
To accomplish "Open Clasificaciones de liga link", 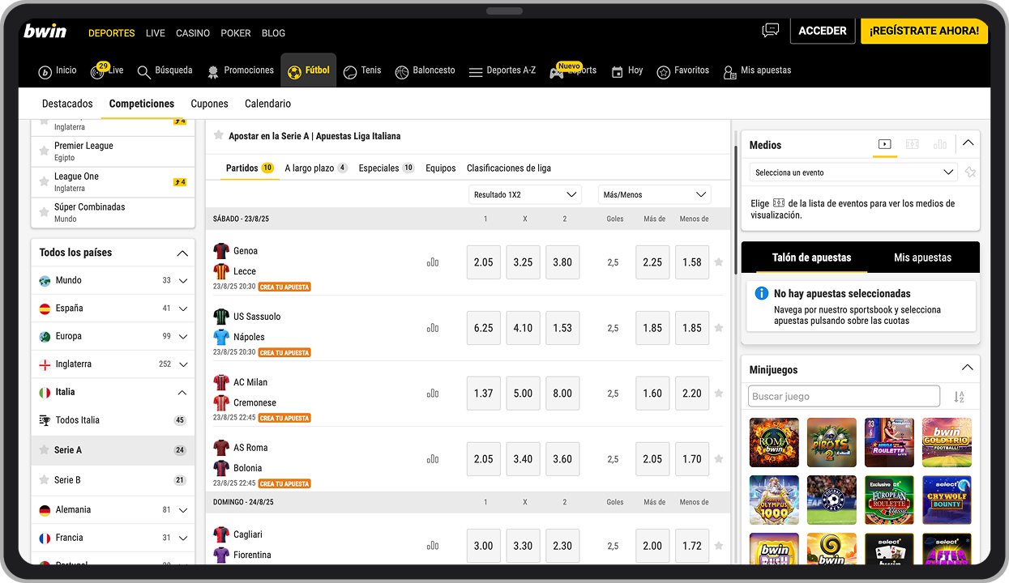I will [509, 168].
